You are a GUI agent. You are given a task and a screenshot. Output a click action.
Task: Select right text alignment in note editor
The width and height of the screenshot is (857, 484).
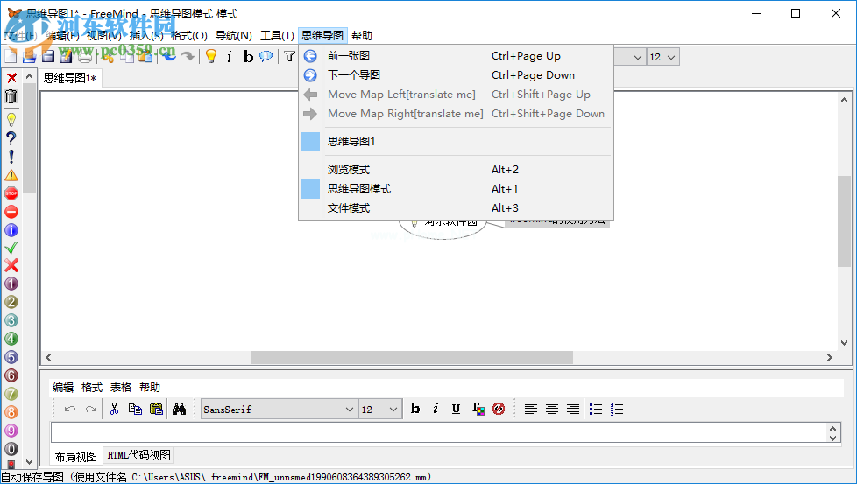573,409
